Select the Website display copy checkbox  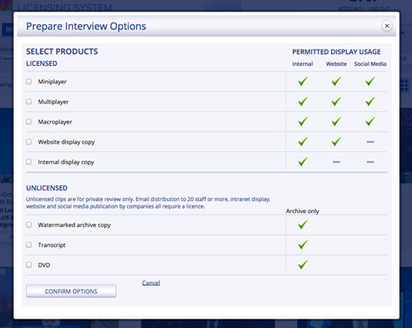point(29,142)
